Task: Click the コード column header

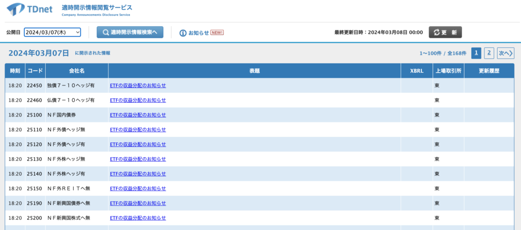Action: point(35,71)
